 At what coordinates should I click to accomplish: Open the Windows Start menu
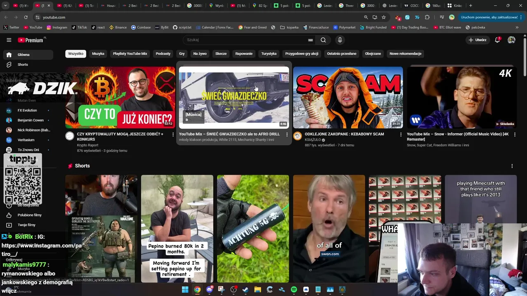pyautogui.click(x=185, y=289)
